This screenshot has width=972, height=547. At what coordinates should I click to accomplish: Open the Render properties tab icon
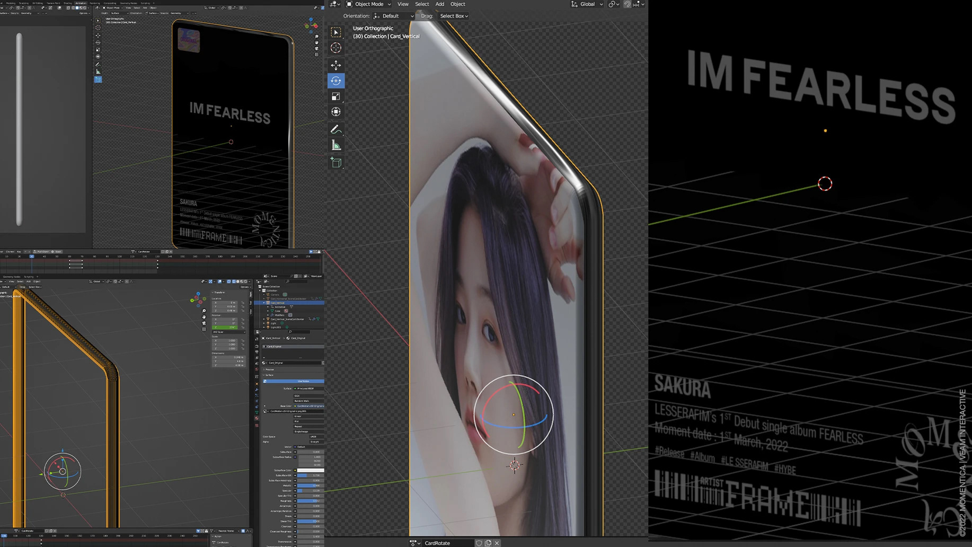tap(257, 346)
